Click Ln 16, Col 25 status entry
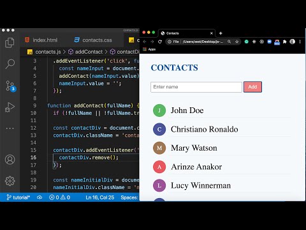Viewport: 306px width, 230px height. (100, 197)
